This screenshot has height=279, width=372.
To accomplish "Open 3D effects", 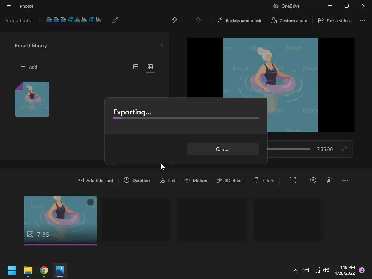I will [230, 181].
